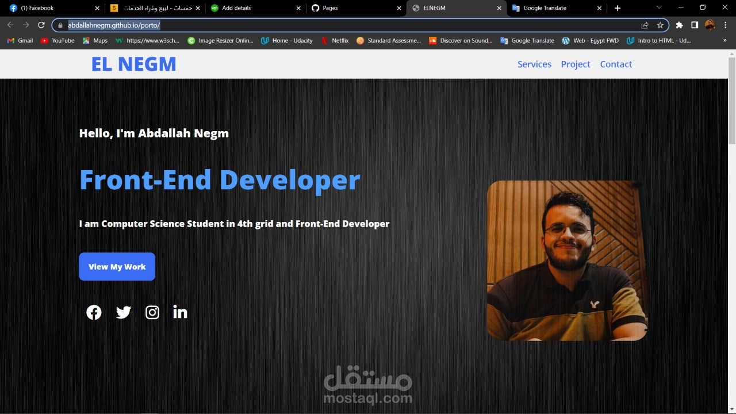Open the Discover on SoundCloud bookmark
Image resolution: width=736 pixels, height=414 pixels.
(x=461, y=41)
